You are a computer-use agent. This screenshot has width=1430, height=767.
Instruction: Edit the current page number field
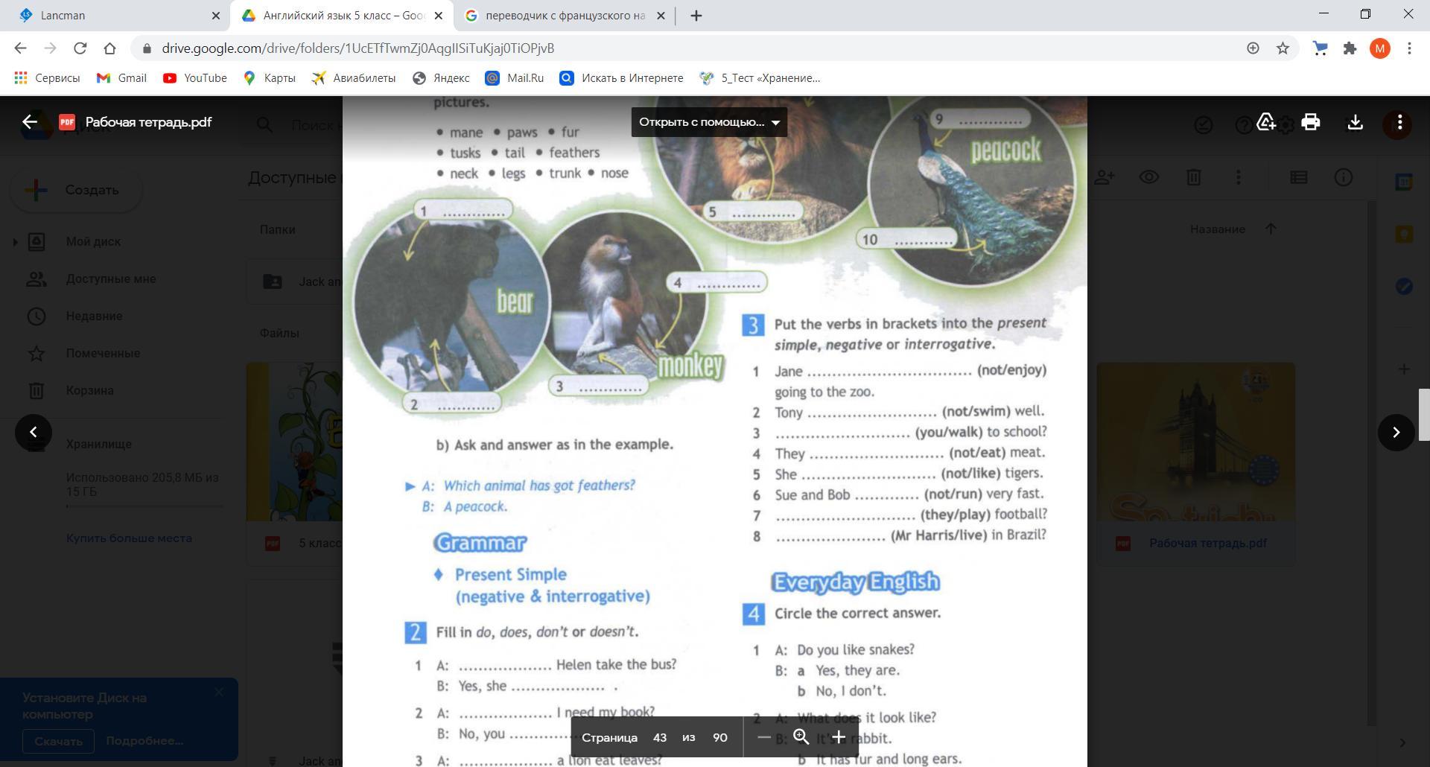tap(660, 737)
